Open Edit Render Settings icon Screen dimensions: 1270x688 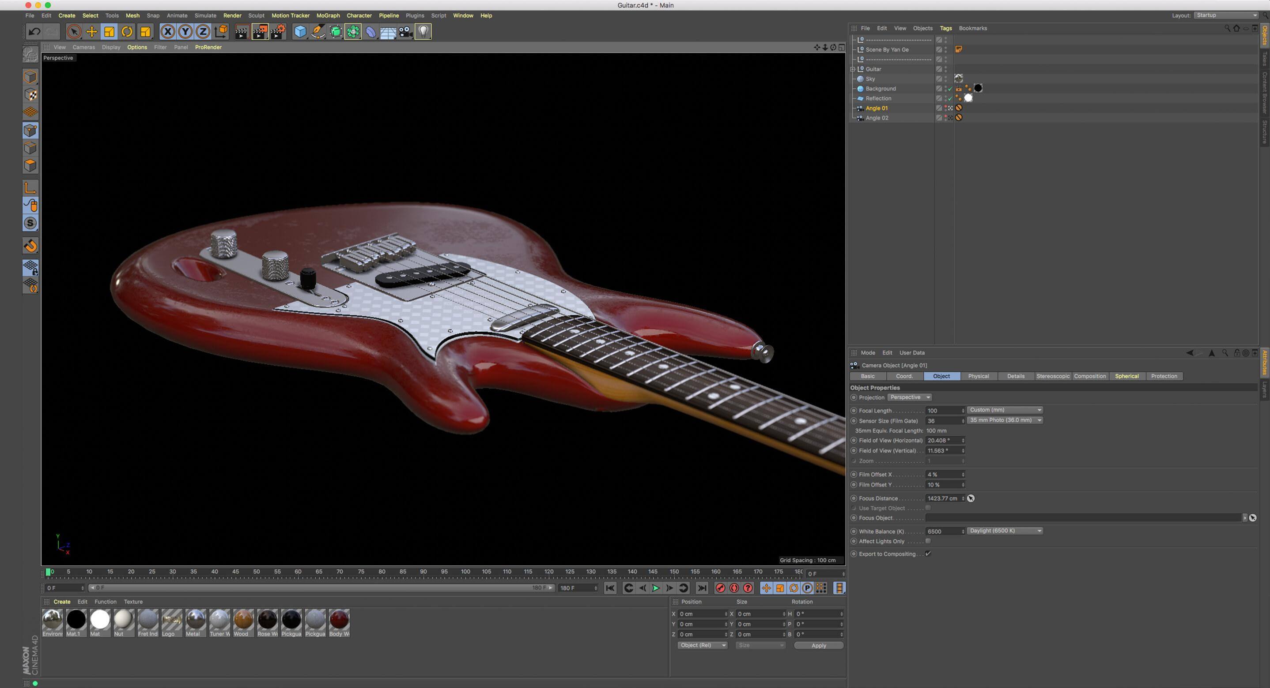pyautogui.click(x=278, y=32)
